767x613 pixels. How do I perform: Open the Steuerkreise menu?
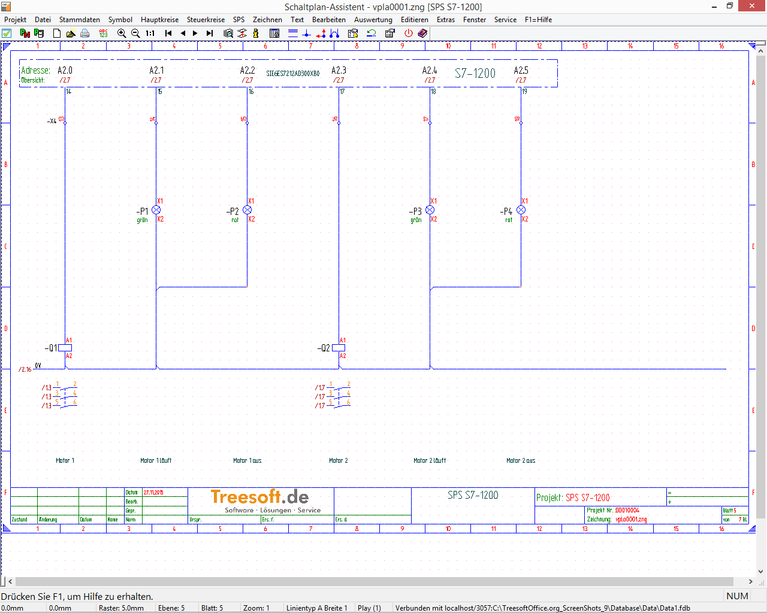206,20
